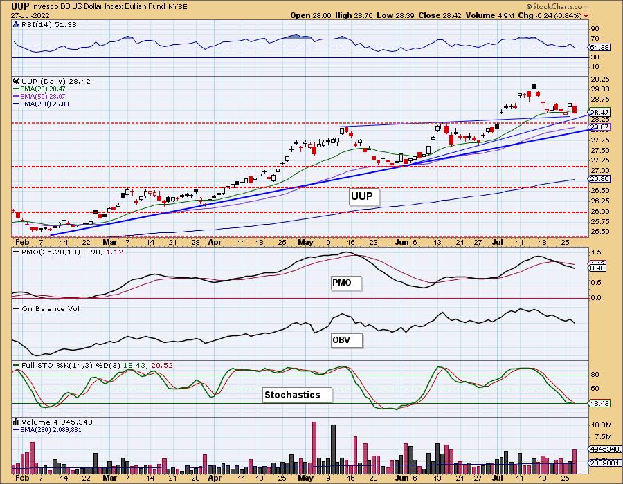Image resolution: width=623 pixels, height=484 pixels.
Task: Click the OBV annotation box
Action: (347, 340)
